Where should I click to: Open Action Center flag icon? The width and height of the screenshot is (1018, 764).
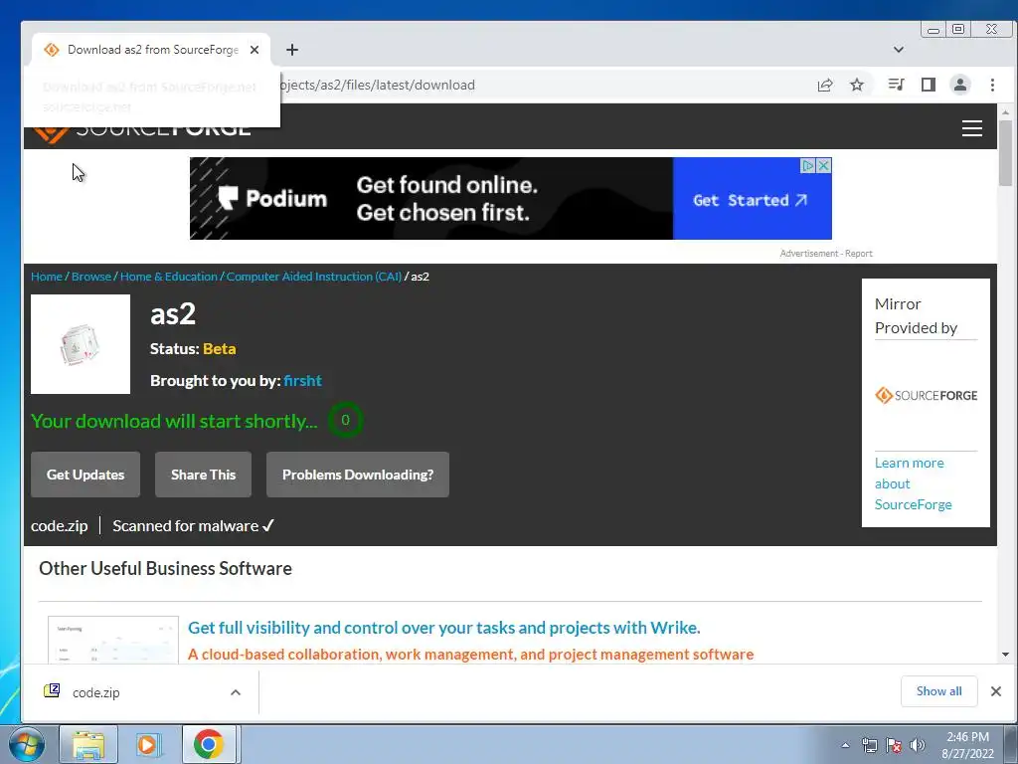click(894, 745)
